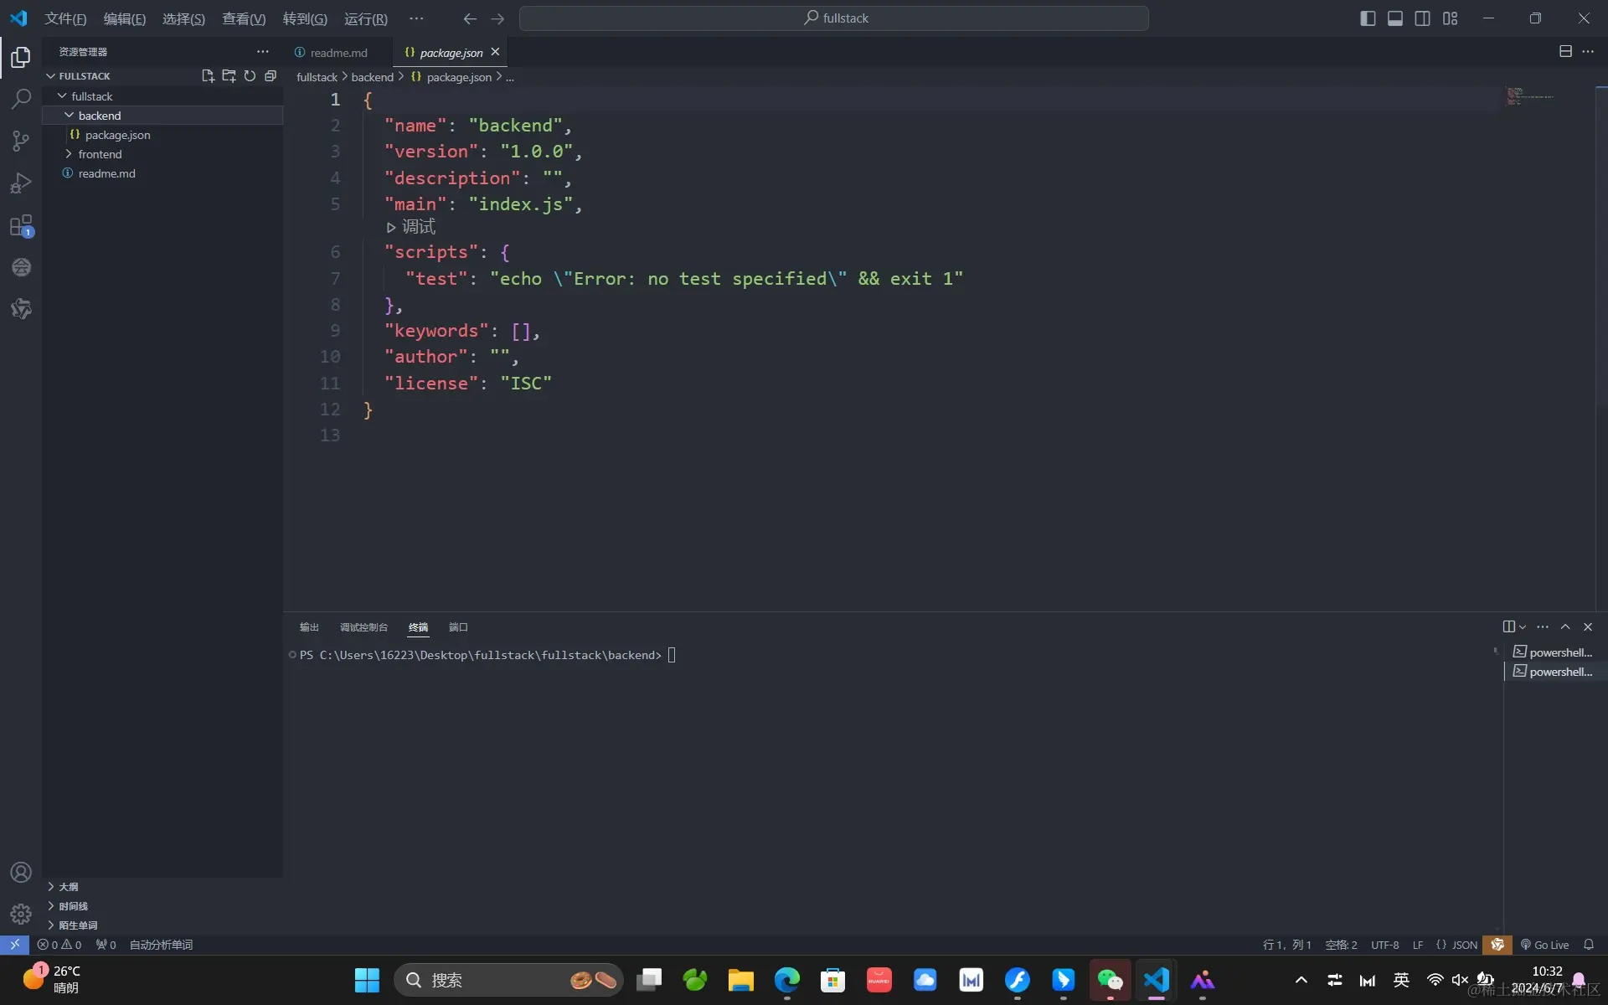Open Microsoft Edge from the taskbar

click(787, 980)
